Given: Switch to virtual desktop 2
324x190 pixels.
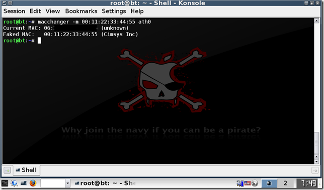Looking at the screenshot, I should tap(285, 183).
